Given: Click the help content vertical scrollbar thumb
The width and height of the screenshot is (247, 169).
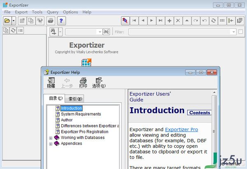Looking at the screenshot, I should [214, 132].
